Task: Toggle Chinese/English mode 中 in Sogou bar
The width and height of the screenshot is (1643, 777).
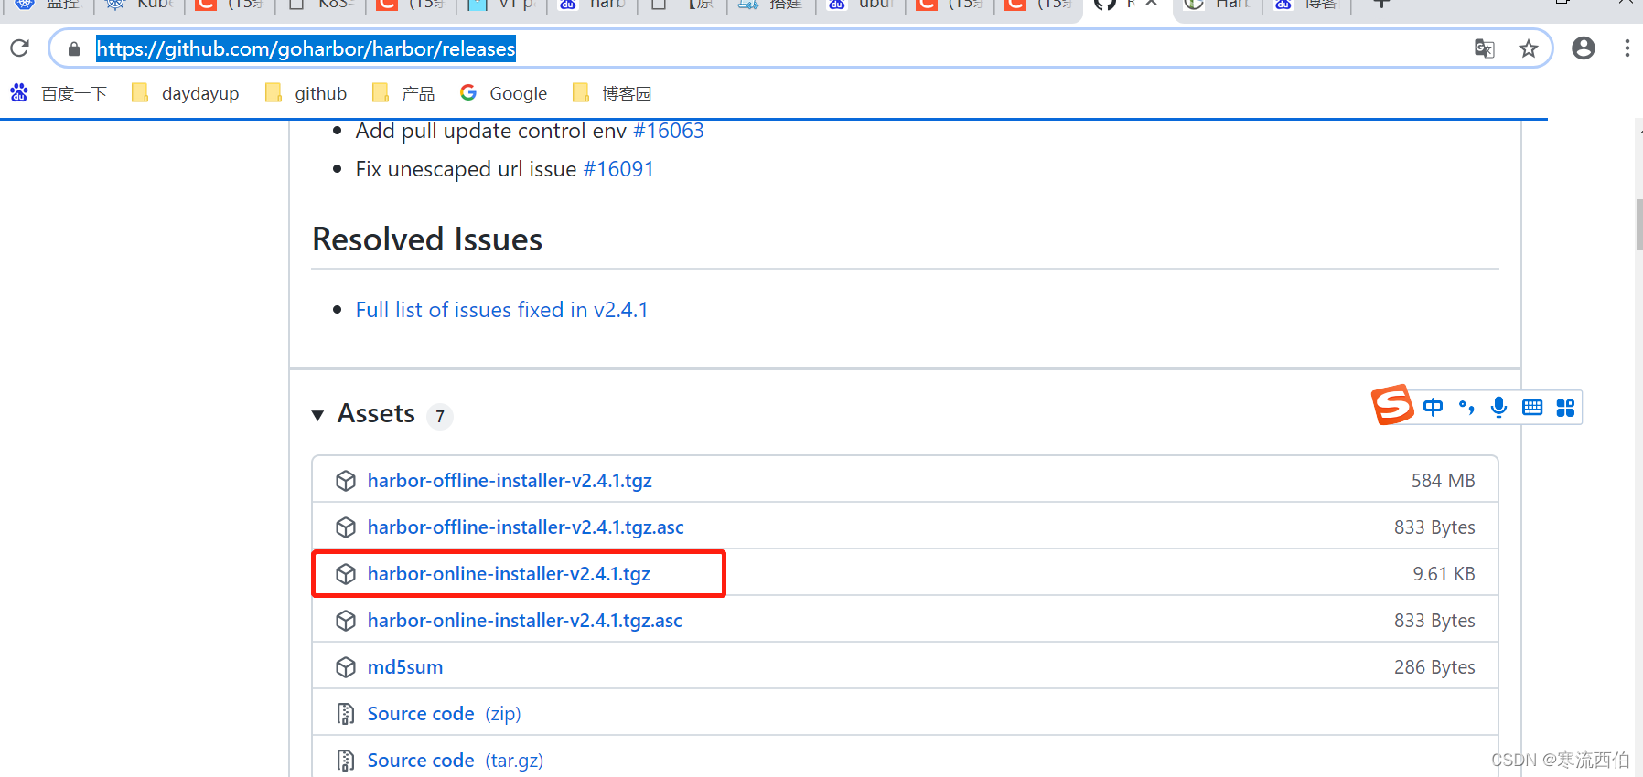Action: [x=1433, y=408]
